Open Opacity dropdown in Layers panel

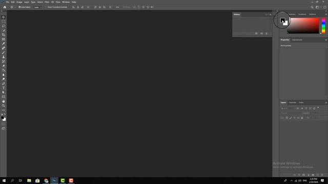[313, 113]
